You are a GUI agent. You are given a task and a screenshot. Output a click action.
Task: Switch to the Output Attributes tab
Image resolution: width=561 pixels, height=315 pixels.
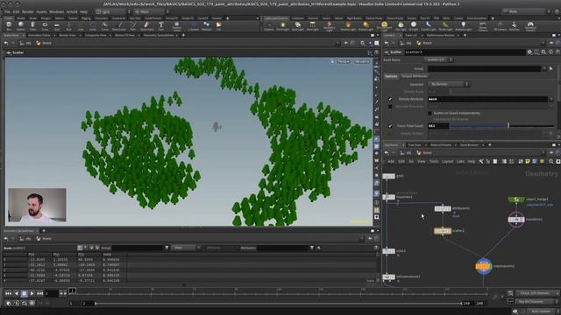(414, 76)
